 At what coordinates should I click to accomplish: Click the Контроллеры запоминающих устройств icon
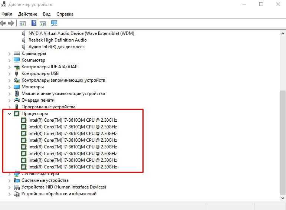tap(17, 80)
